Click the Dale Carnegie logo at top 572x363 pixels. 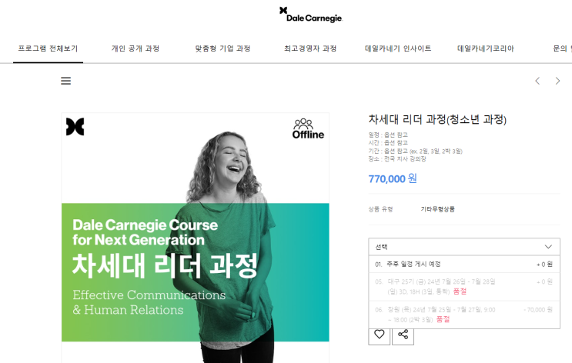point(311,15)
